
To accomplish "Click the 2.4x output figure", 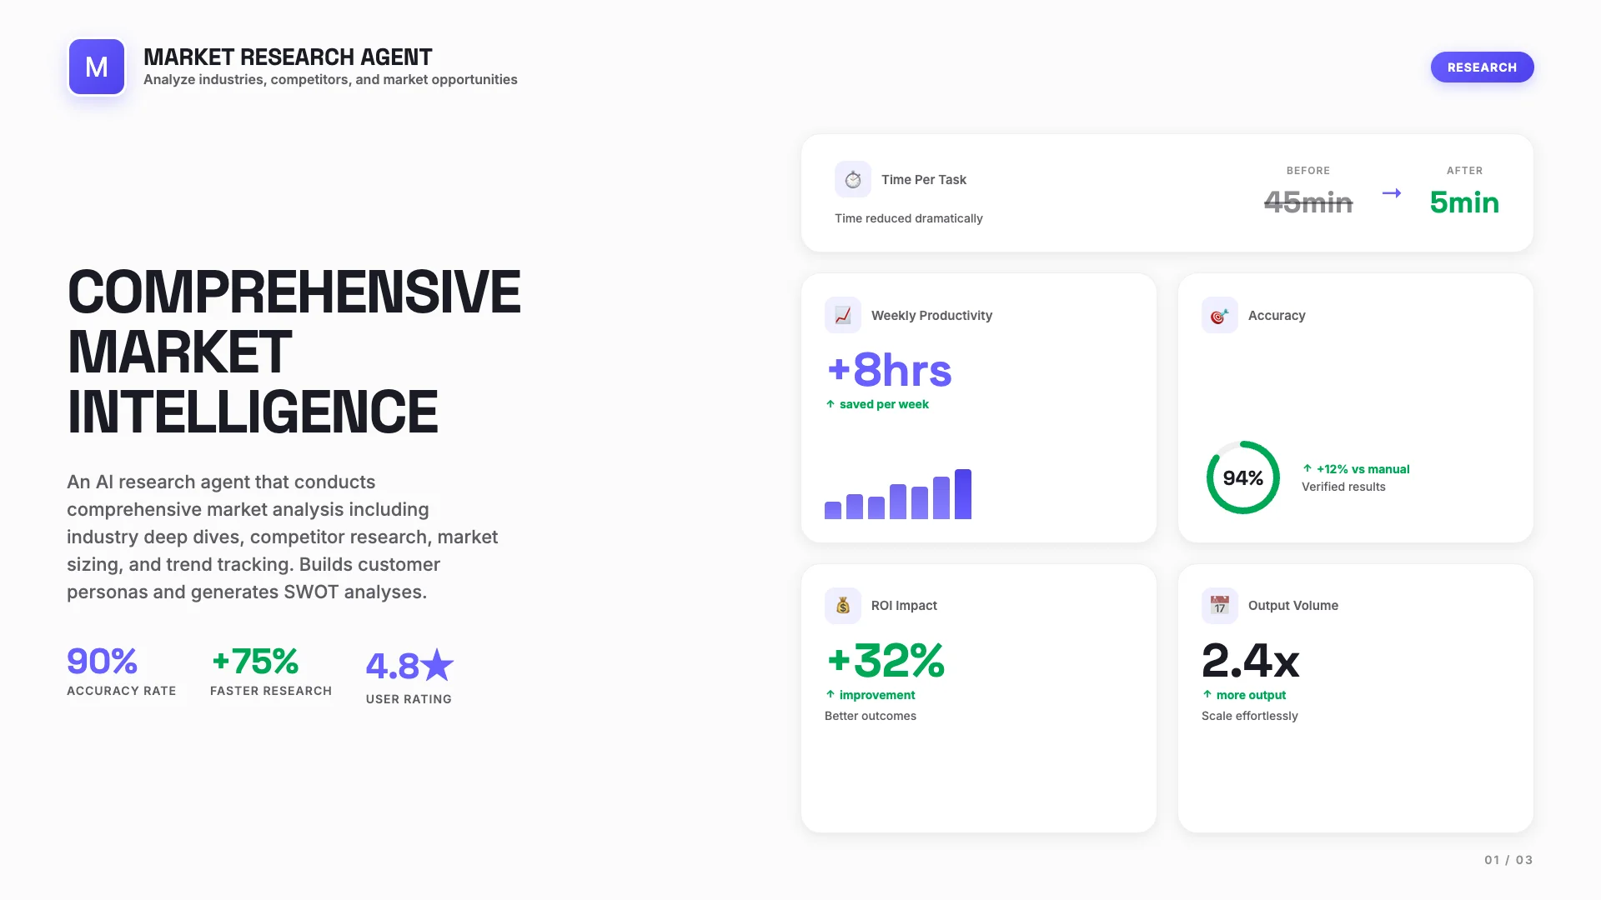I will [x=1250, y=661].
